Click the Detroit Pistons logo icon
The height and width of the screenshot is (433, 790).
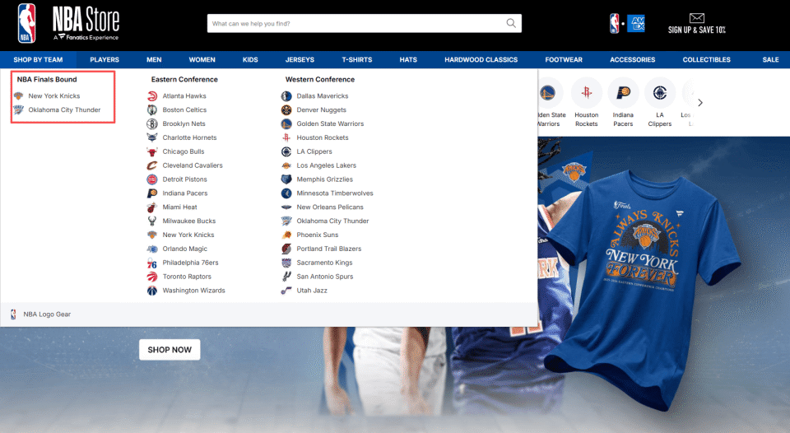click(151, 179)
